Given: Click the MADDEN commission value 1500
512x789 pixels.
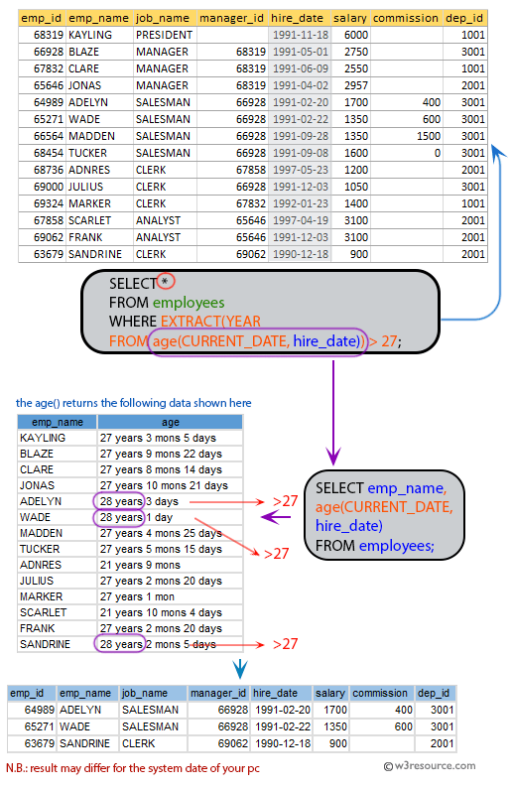Looking at the screenshot, I should [429, 136].
